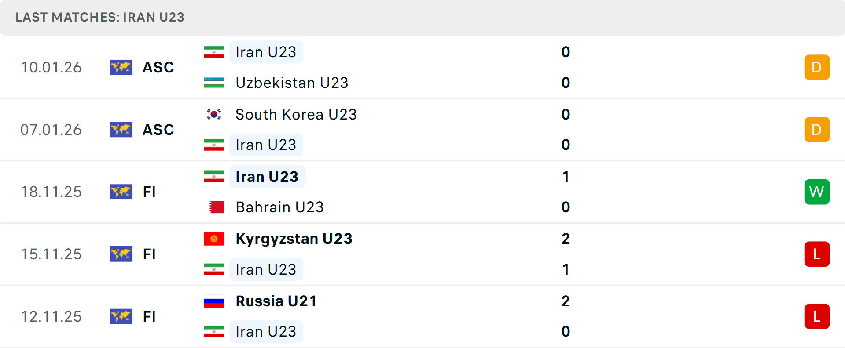This screenshot has width=845, height=348.
Task: Click the South Korea flag icon
Action: click(214, 114)
